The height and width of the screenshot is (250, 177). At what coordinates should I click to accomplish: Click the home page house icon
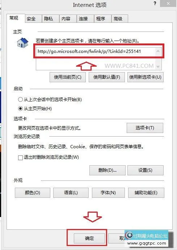click(x=23, y=43)
